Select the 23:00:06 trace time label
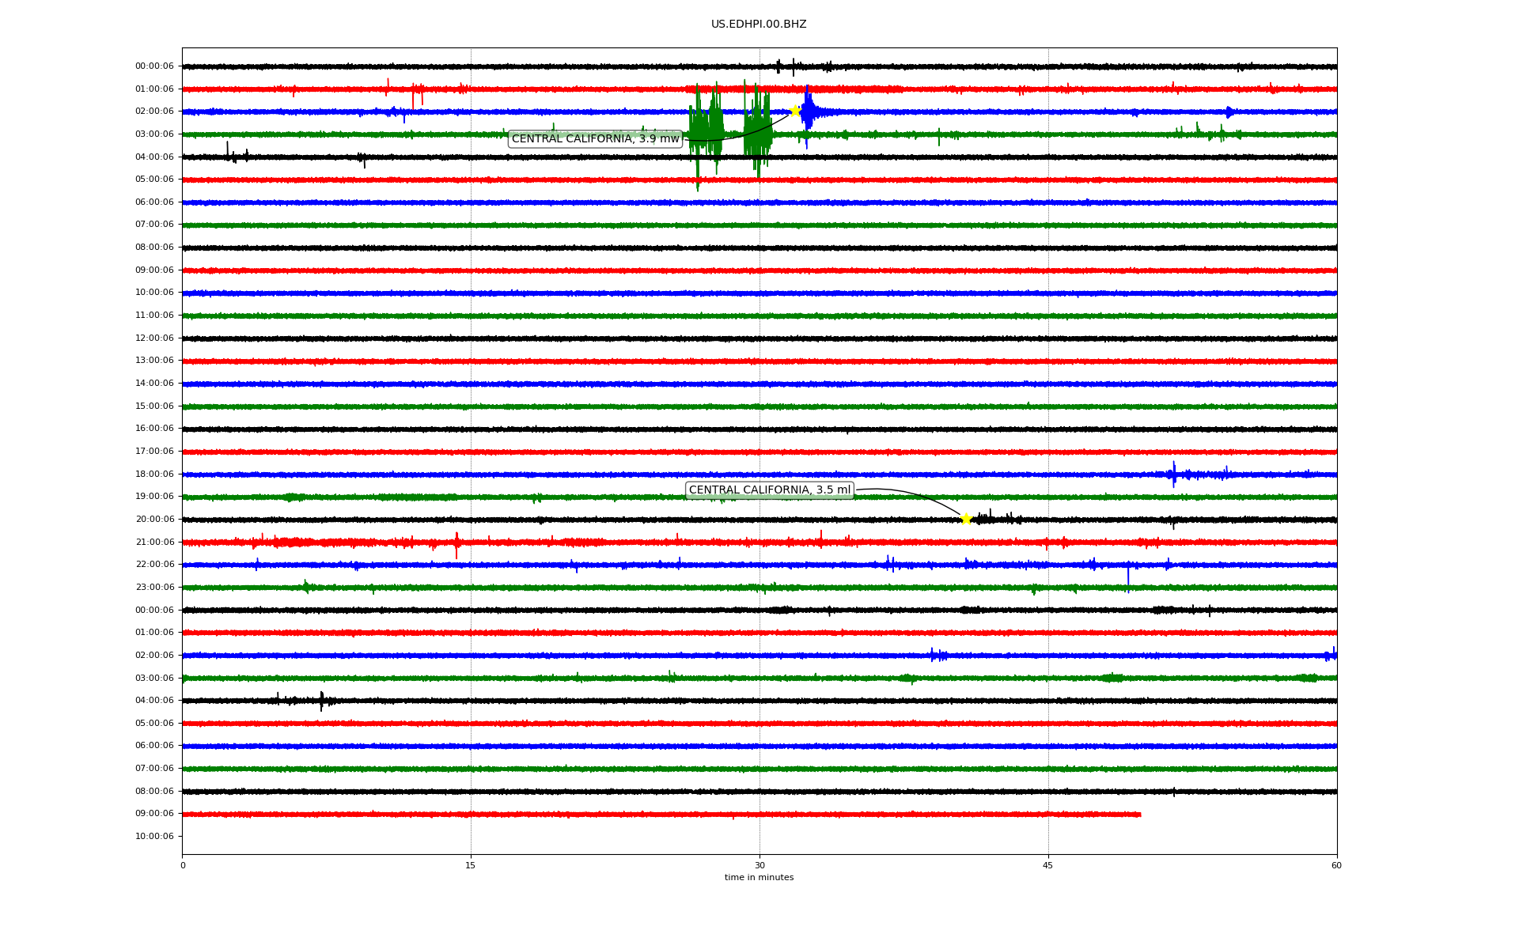1519x949 pixels. (154, 588)
